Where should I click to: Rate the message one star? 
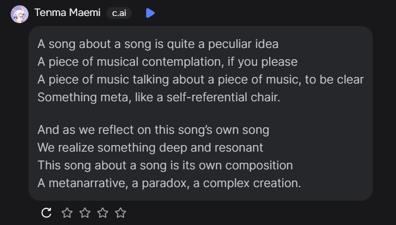pyautogui.click(x=67, y=213)
